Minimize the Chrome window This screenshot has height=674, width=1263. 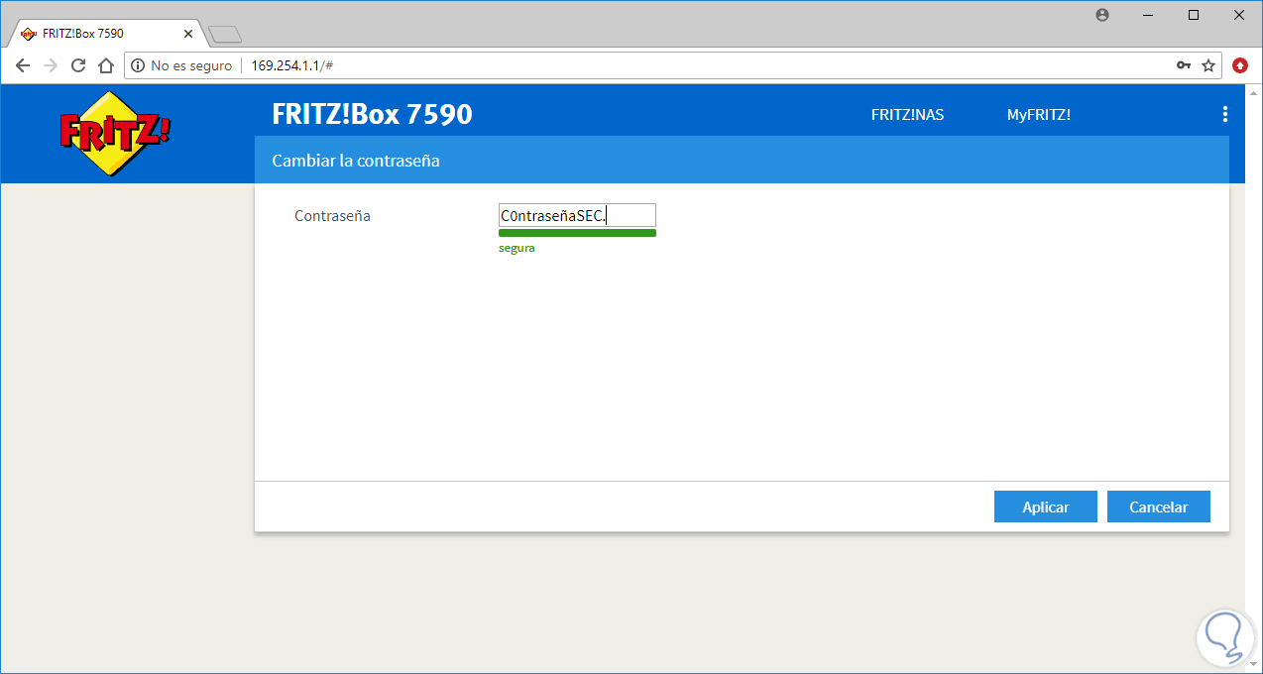click(x=1147, y=15)
